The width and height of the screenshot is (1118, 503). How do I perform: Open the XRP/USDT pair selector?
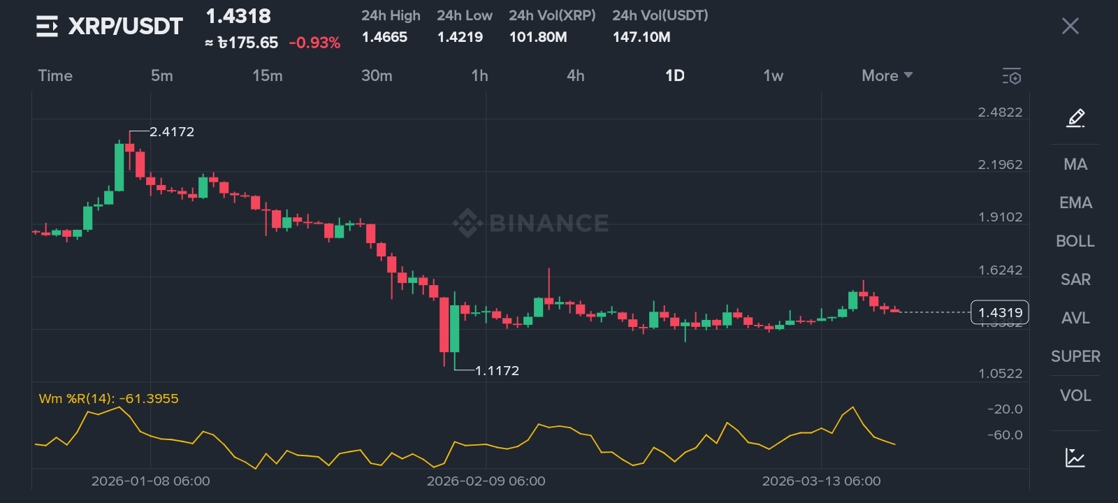125,27
